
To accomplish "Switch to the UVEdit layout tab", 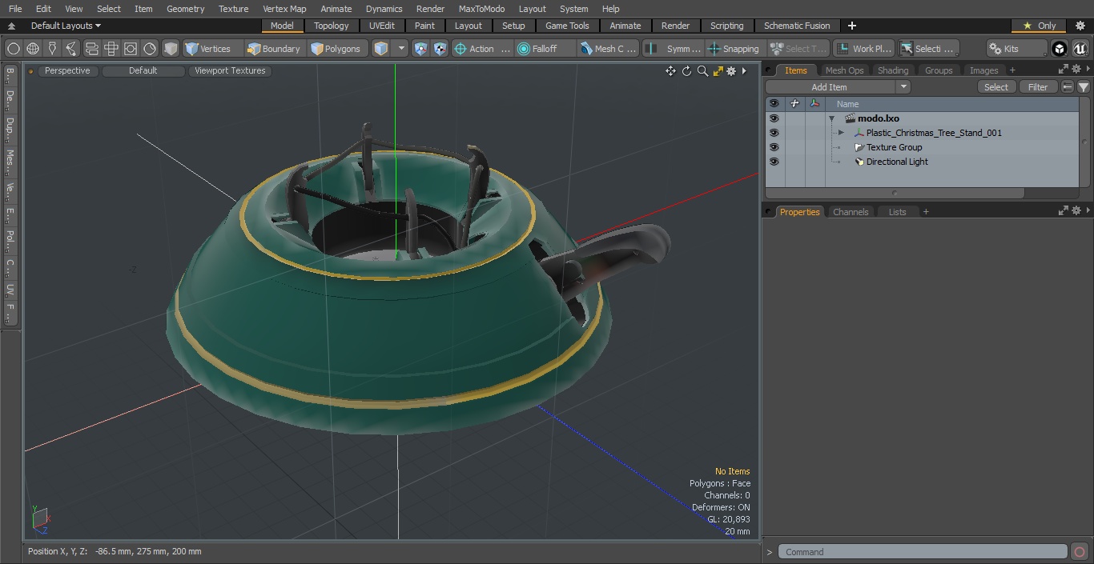I will (x=382, y=26).
